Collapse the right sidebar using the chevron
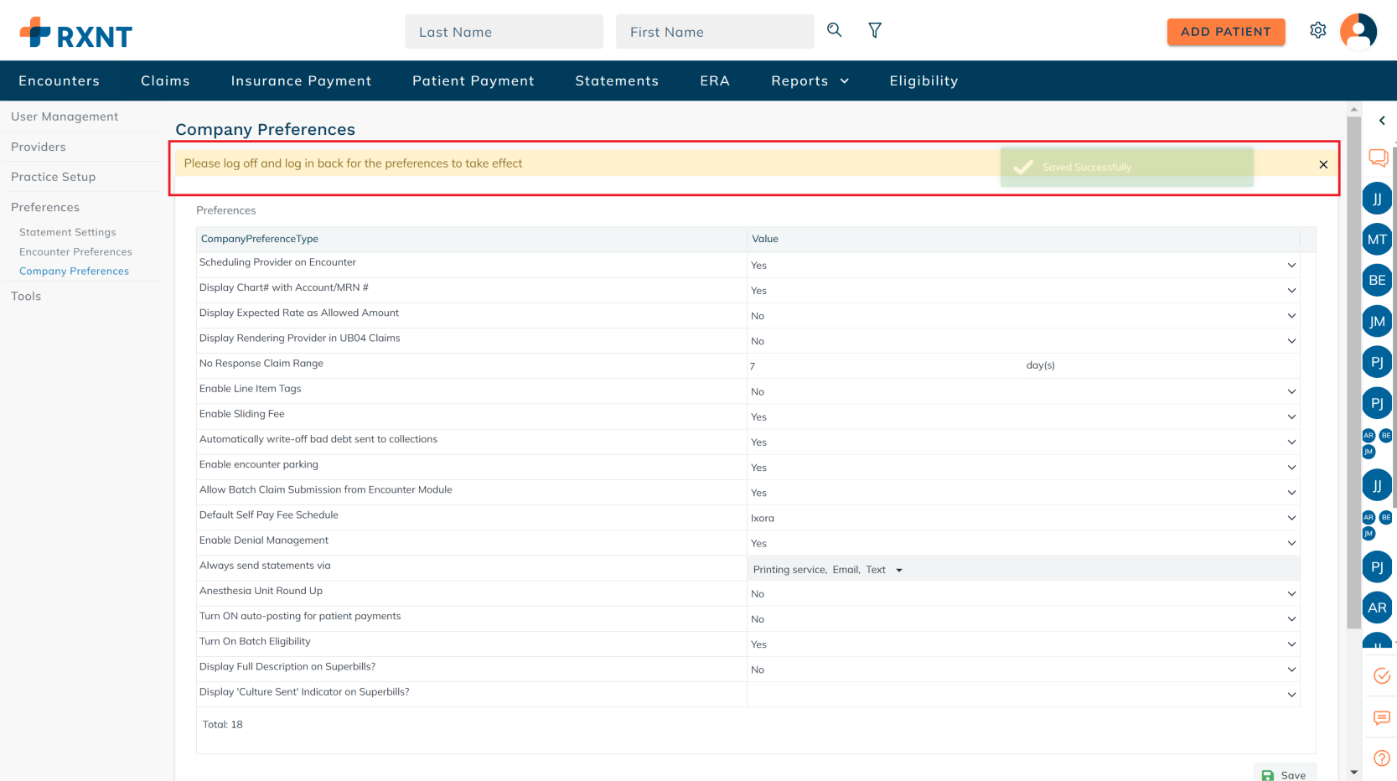The height and width of the screenshot is (781, 1397). [x=1382, y=121]
